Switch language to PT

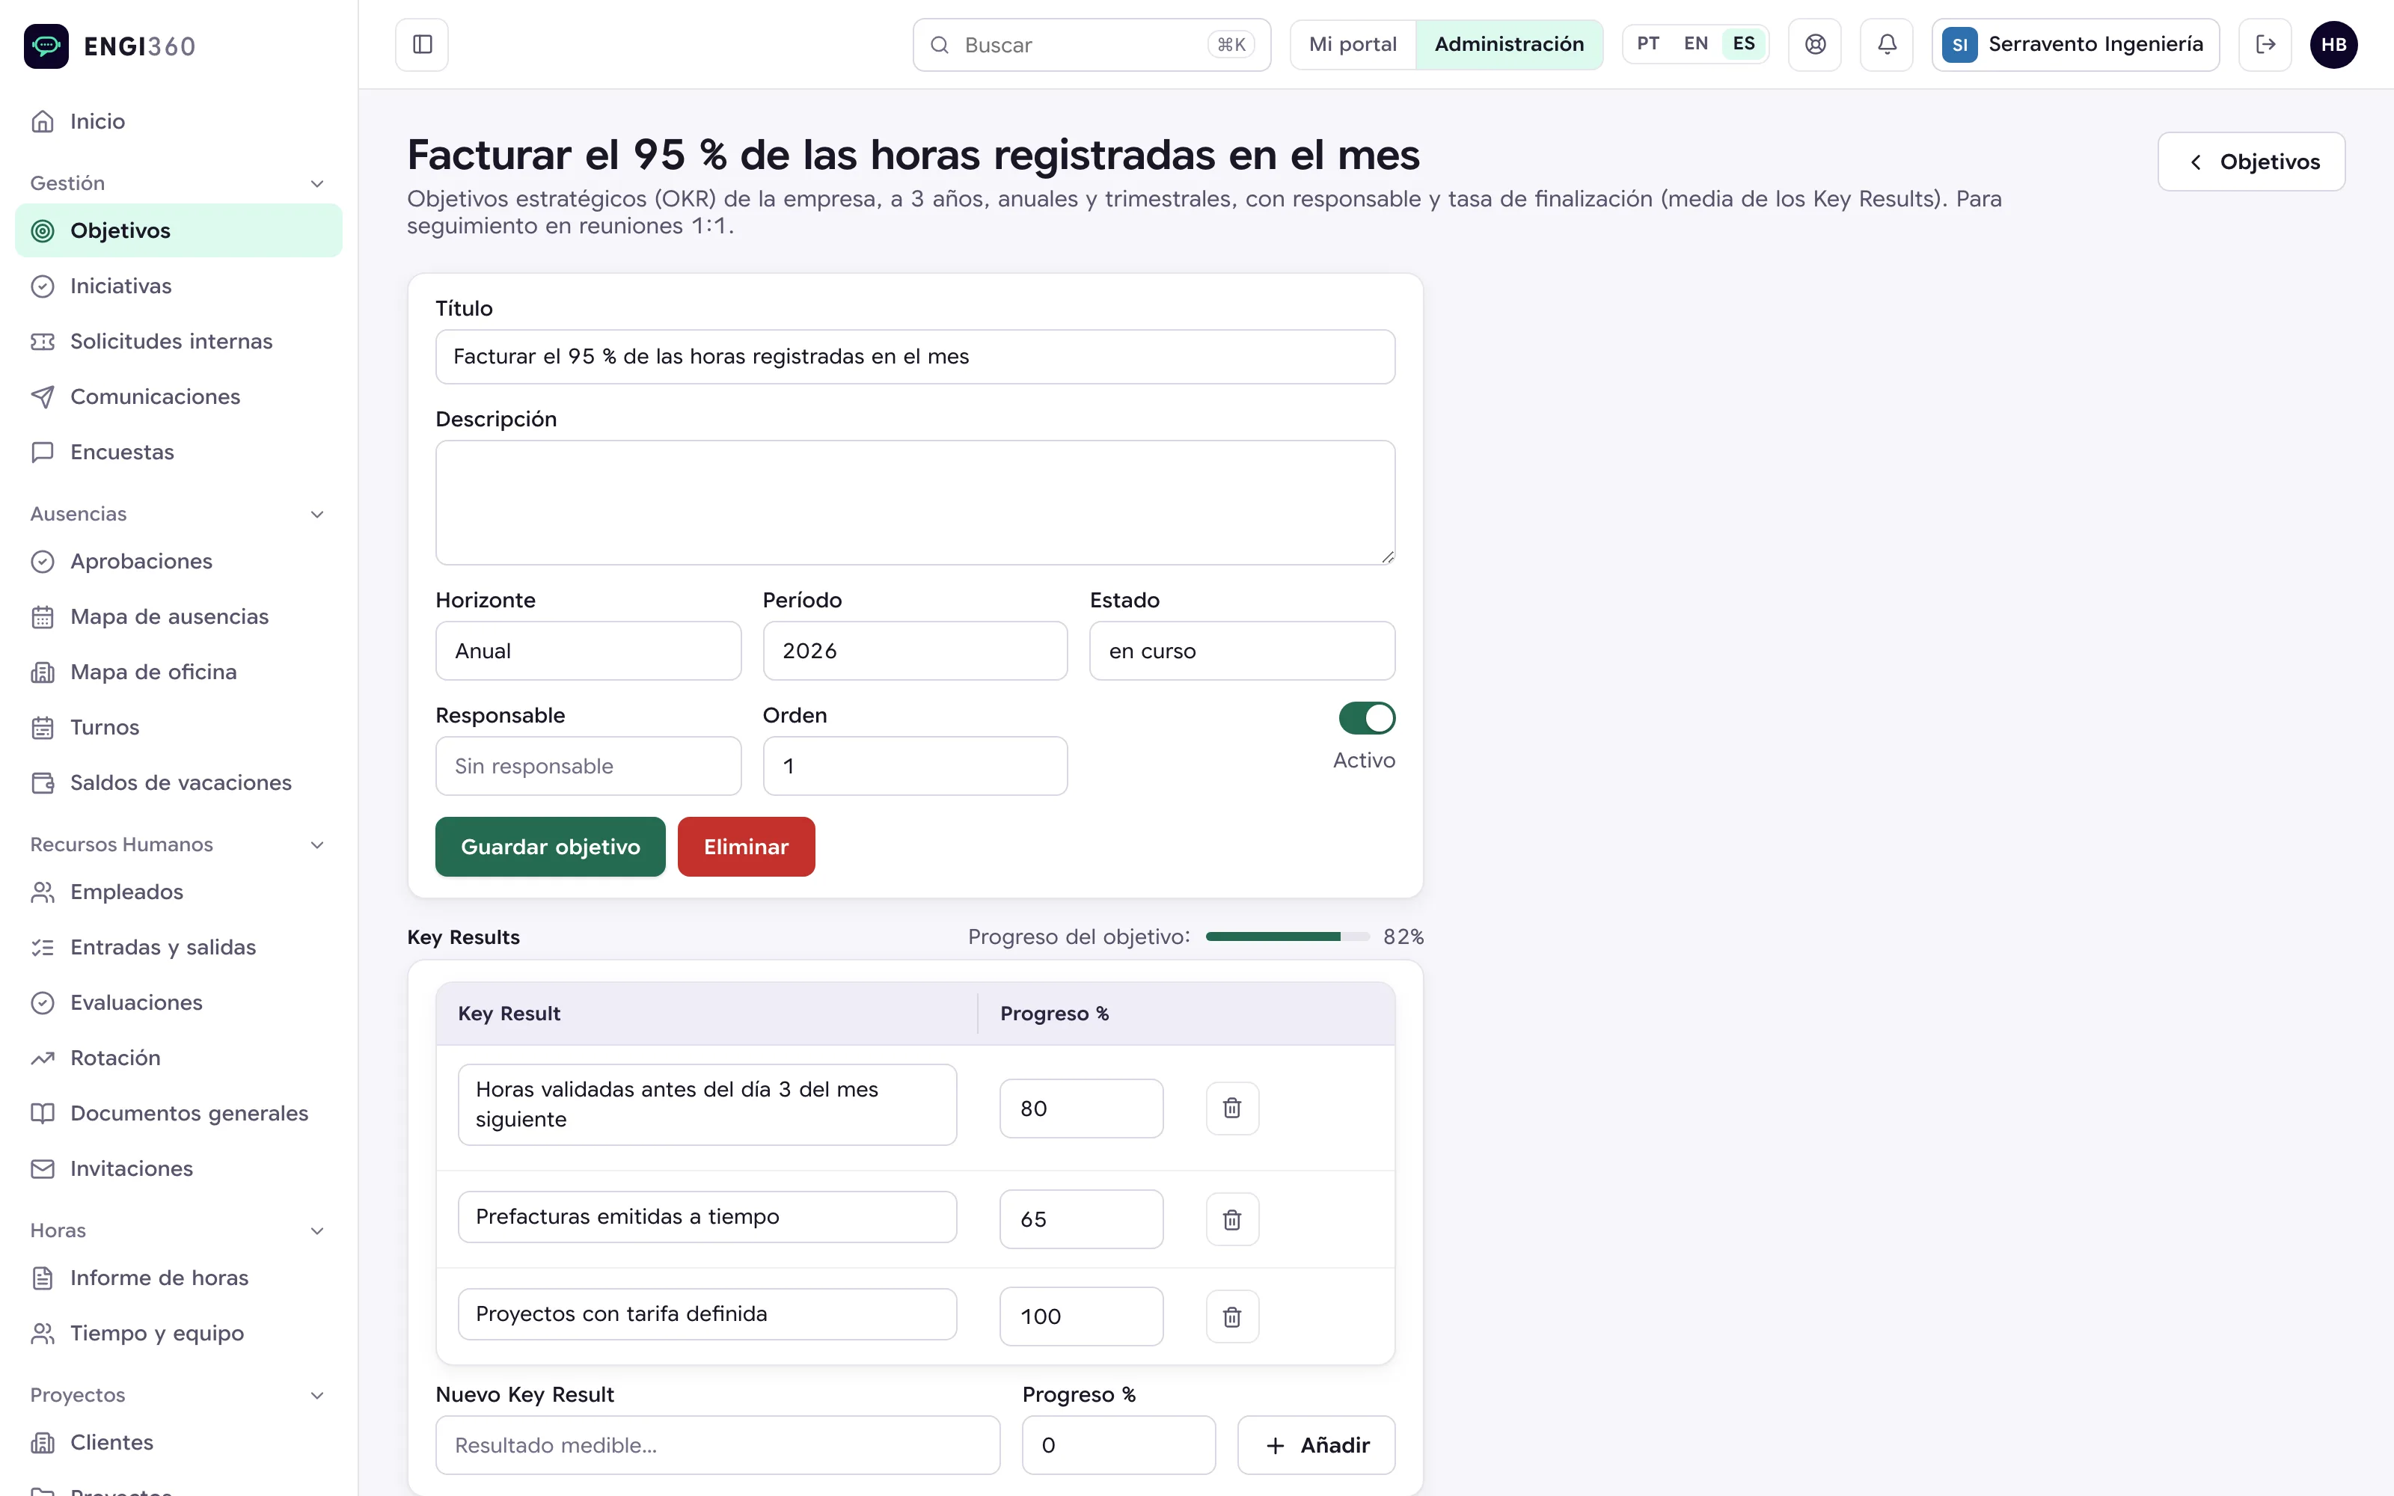[x=1647, y=43]
